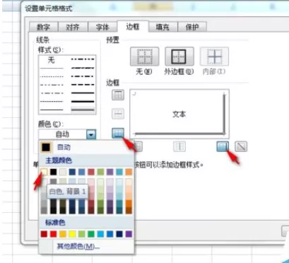Toggle the inside vertical border button
This screenshot has height=263, width=289.
(x=179, y=146)
